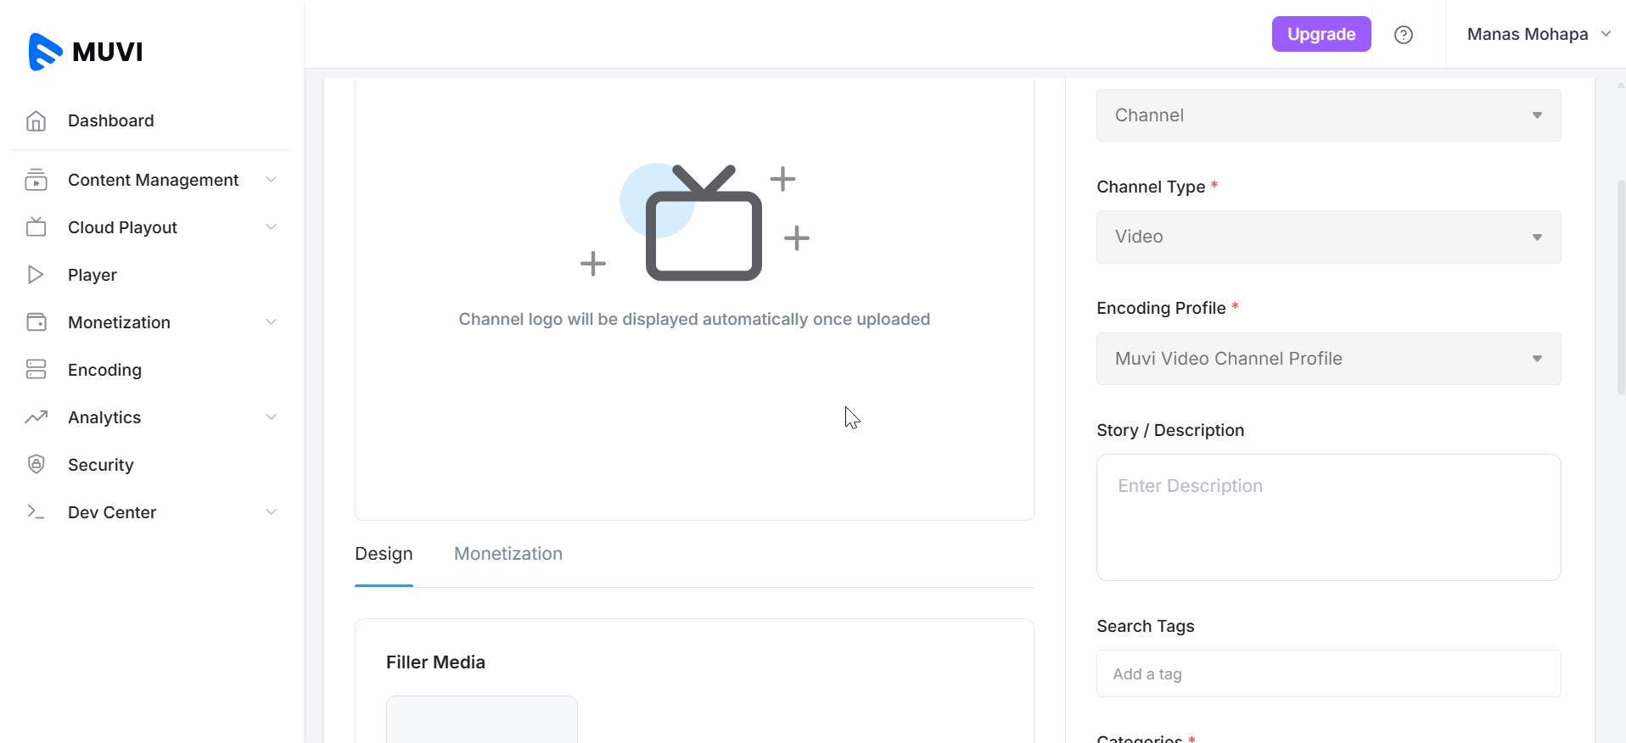The image size is (1626, 743).
Task: Switch to the Monetization tab
Action: (507, 554)
